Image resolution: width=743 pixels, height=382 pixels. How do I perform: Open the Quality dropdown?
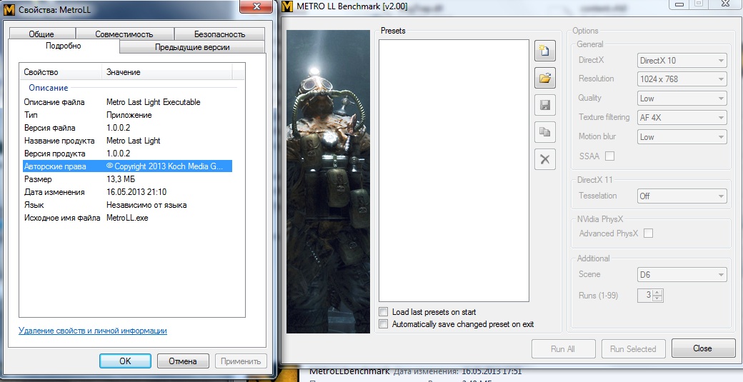point(682,99)
